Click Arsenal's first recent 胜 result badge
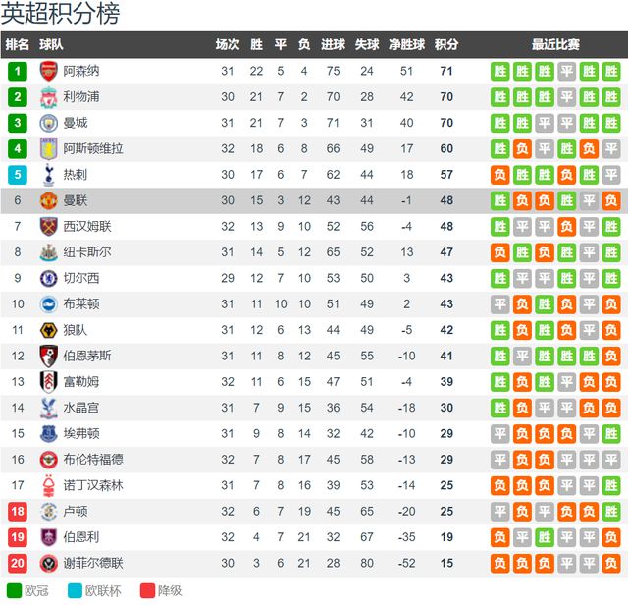 pos(499,71)
